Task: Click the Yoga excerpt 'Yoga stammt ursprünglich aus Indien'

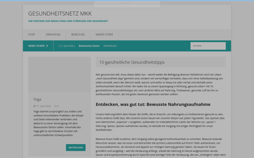Action: tap(58, 123)
